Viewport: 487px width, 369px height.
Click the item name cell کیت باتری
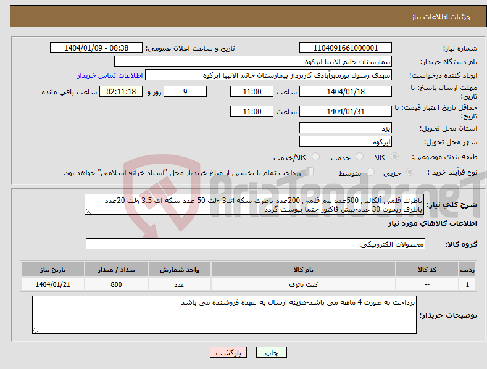tap(303, 284)
